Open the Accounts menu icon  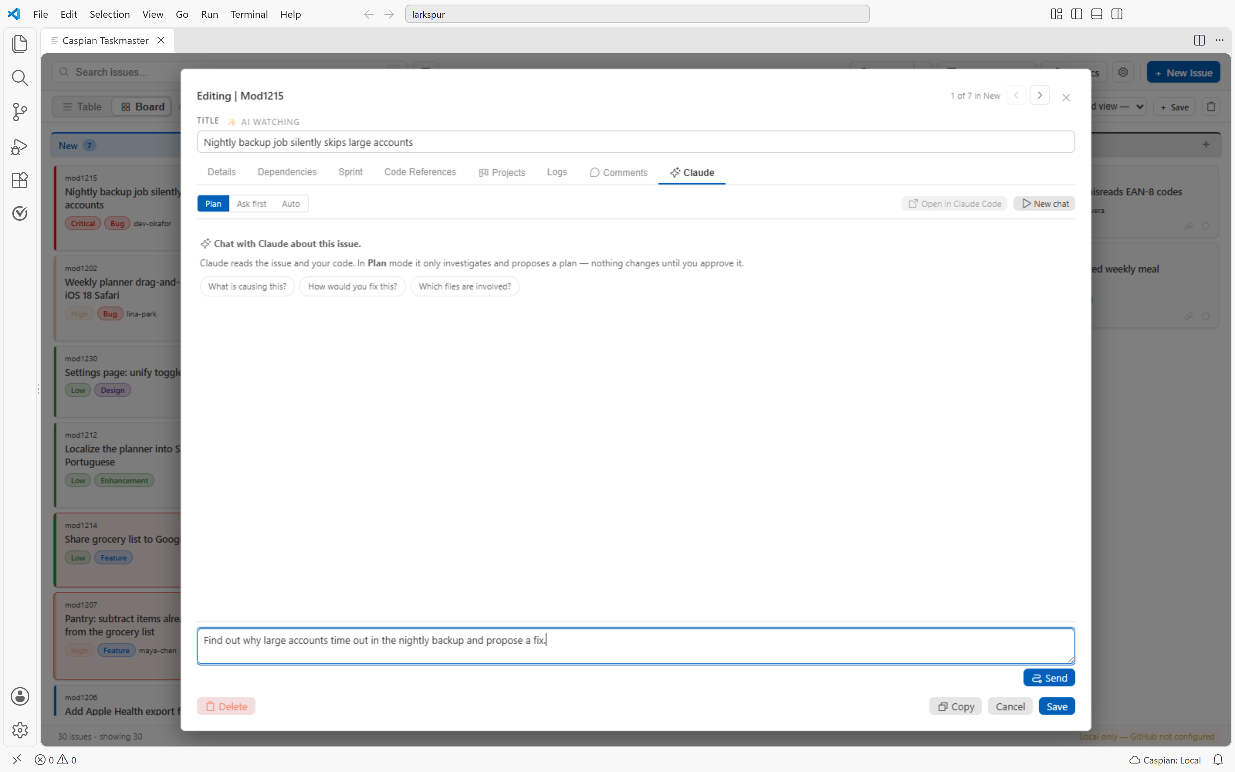(19, 696)
